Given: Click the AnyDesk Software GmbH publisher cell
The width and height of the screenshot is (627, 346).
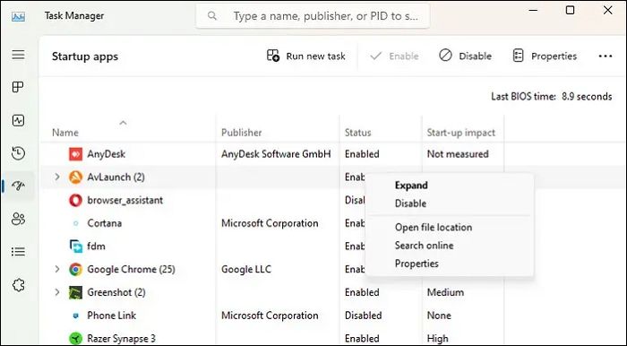Looking at the screenshot, I should pyautogui.click(x=276, y=154).
